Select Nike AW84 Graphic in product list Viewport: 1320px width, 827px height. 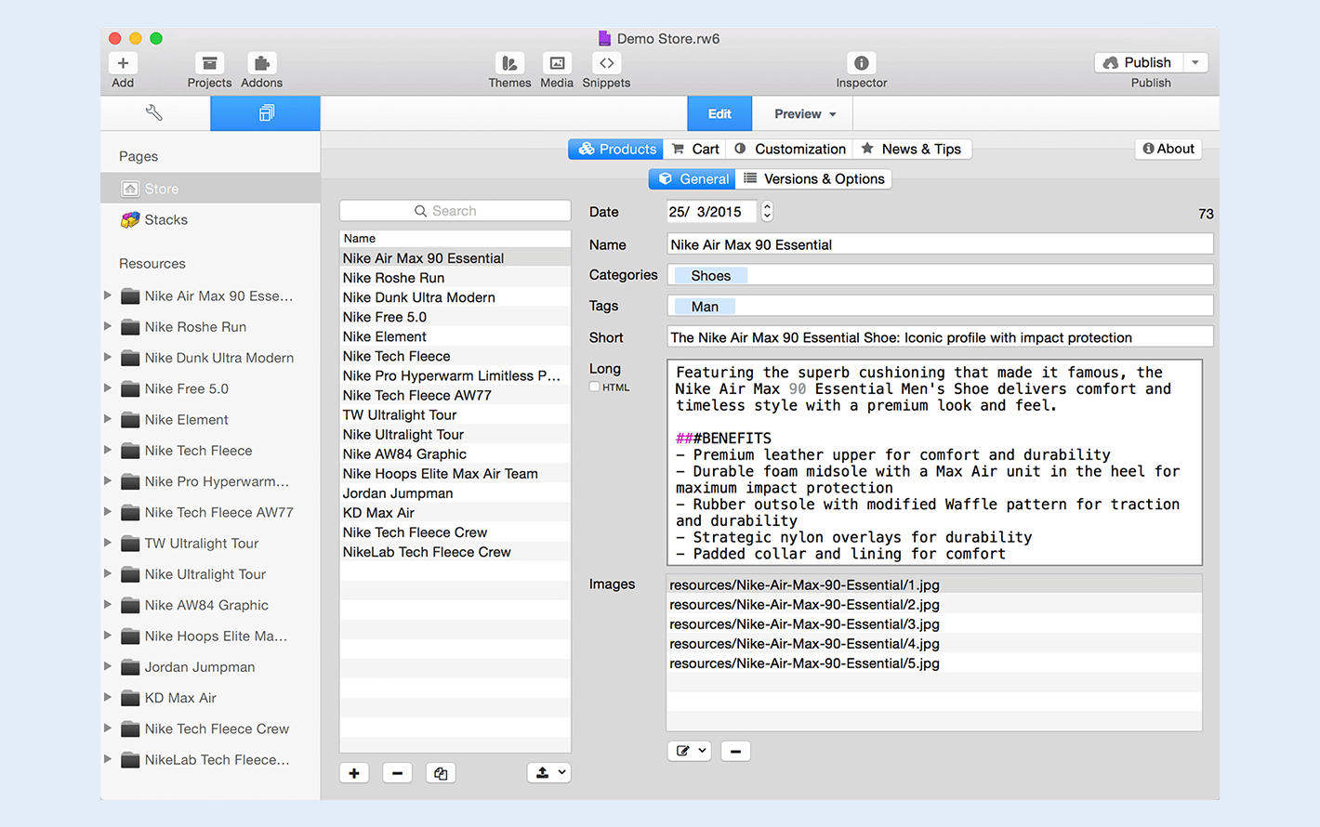455,453
